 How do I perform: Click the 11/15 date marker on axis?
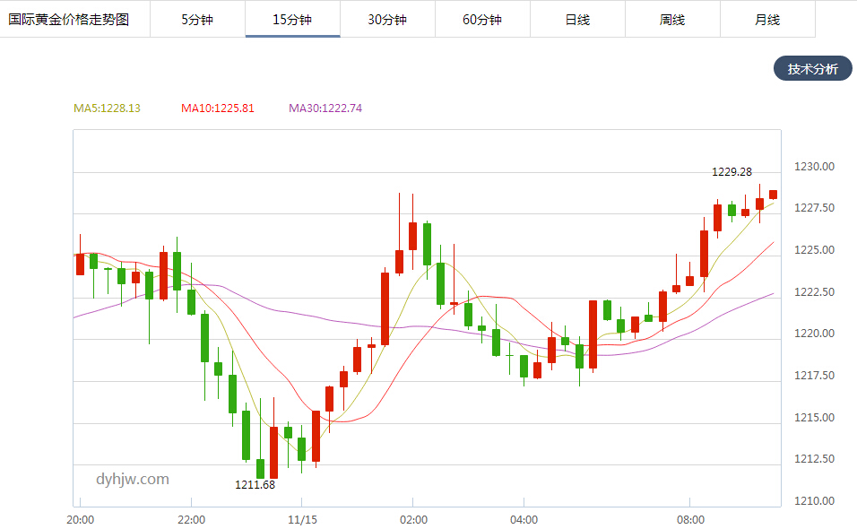[x=302, y=520]
